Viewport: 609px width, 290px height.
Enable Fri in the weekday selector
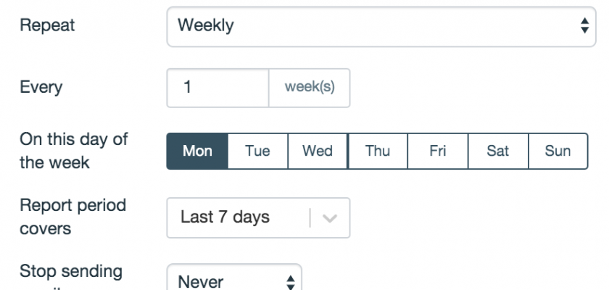(437, 151)
